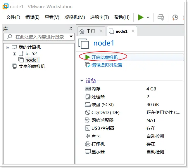
Task: Click the 硬盘 (SCSI) disk icon
Action: tap(87, 104)
